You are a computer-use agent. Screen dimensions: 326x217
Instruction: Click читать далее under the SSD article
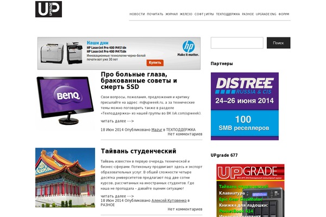(x=117, y=121)
